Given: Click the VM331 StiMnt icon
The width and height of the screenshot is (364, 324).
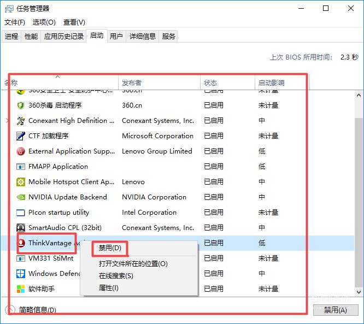Looking at the screenshot, I should [21, 258].
